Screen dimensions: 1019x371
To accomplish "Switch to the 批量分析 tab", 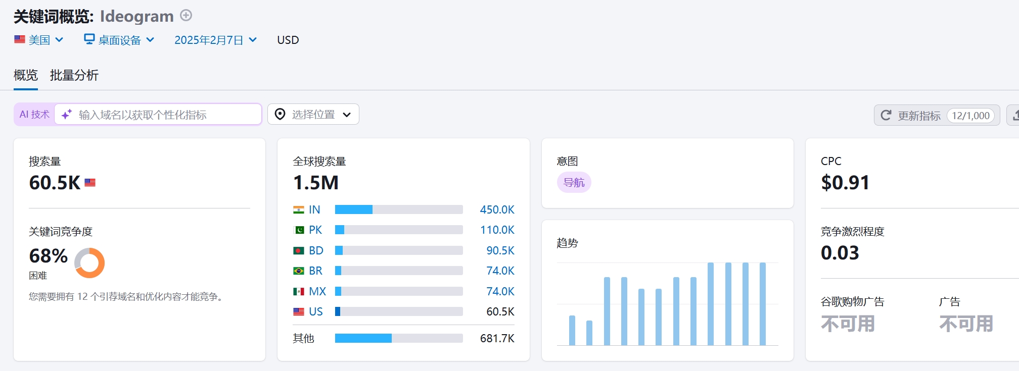I will (x=74, y=75).
